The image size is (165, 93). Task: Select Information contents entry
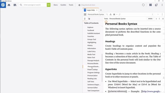(92, 49)
